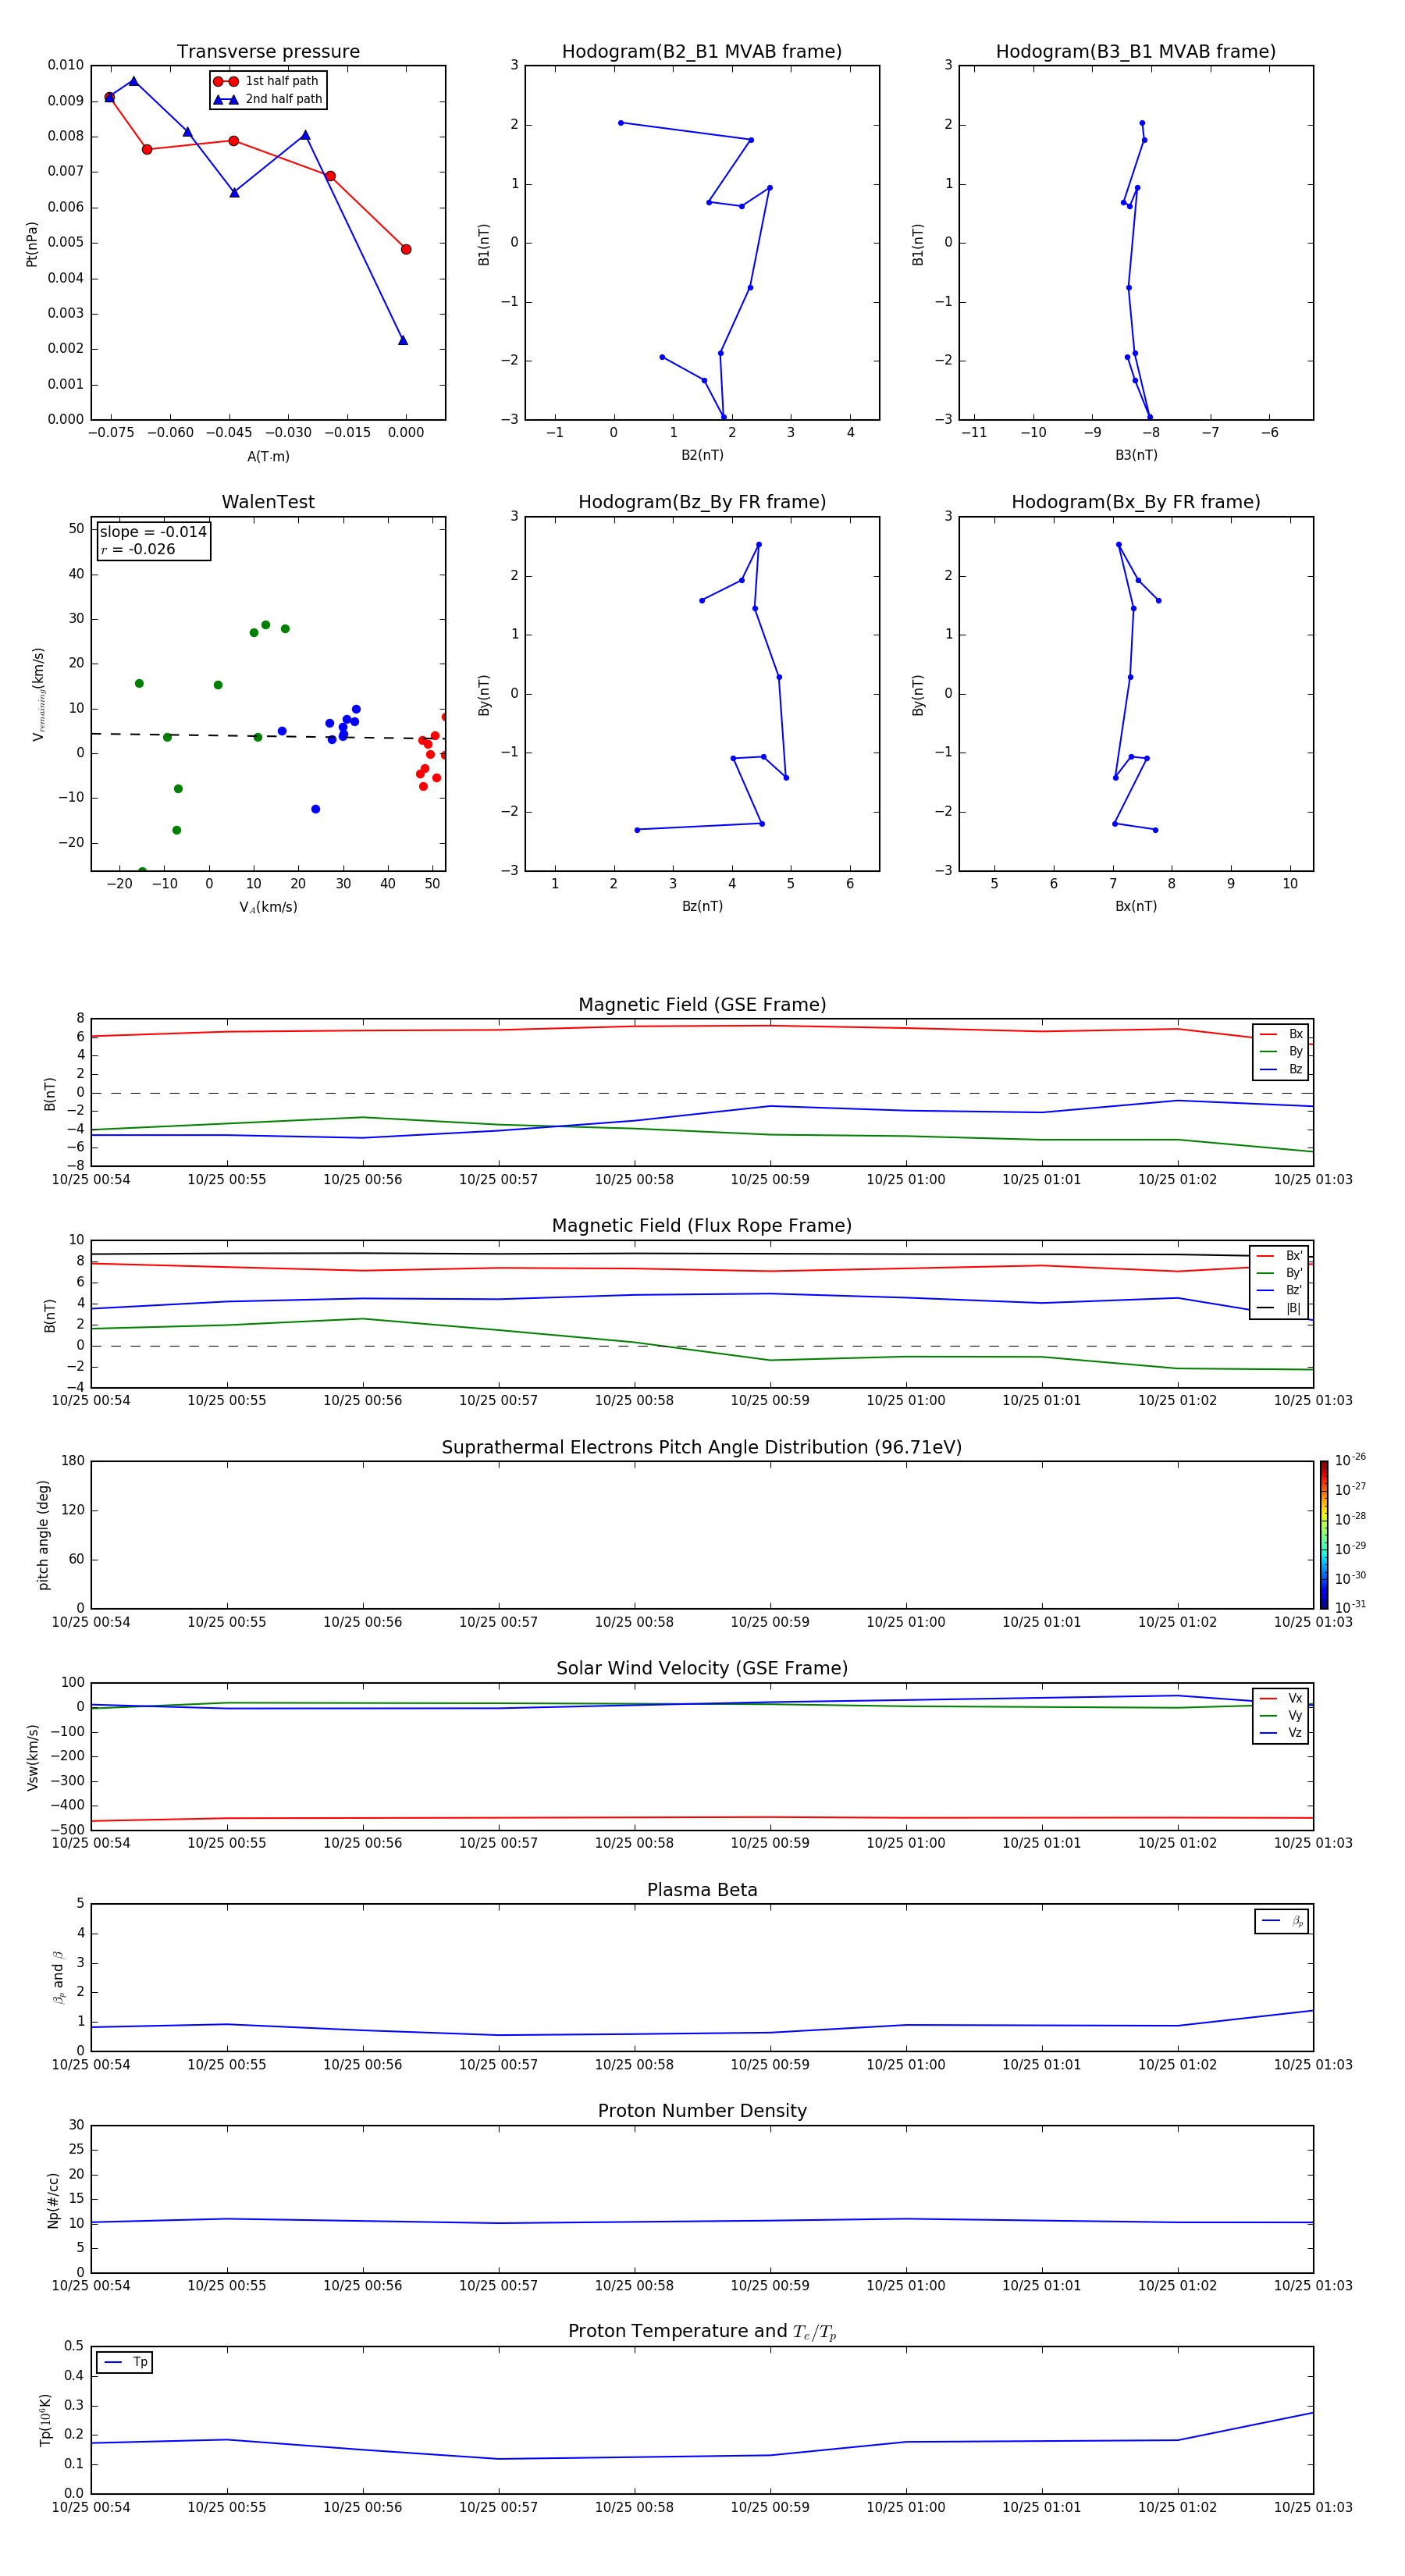The width and height of the screenshot is (1405, 2576).
Task: Click the "Bx(nT)" x-axis label
Action: pos(1136,906)
